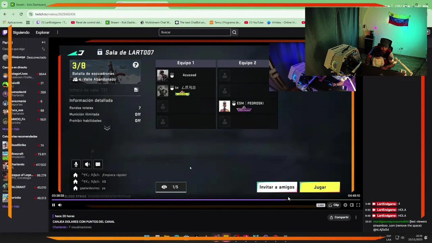Open the Temu bookmark
Viewport: 432px width, 243px height.
pos(225,23)
